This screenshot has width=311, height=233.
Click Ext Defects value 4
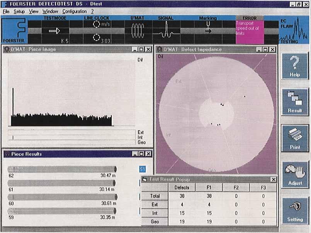pos(182,204)
